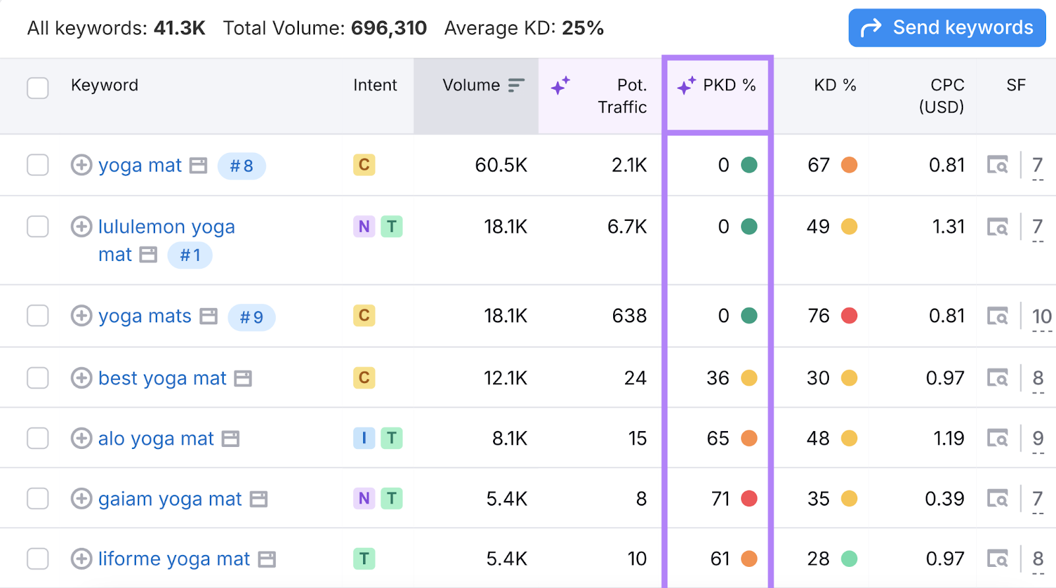The image size is (1056, 588).
Task: Click the sparkle icon beside PKD %
Action: pyautogui.click(x=686, y=86)
